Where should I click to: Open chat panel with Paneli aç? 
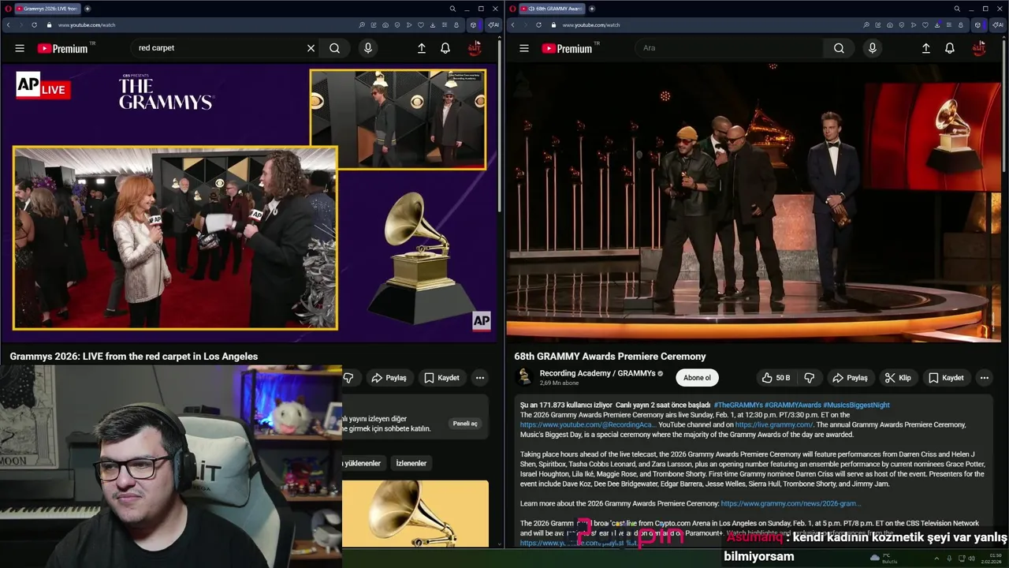(x=465, y=424)
